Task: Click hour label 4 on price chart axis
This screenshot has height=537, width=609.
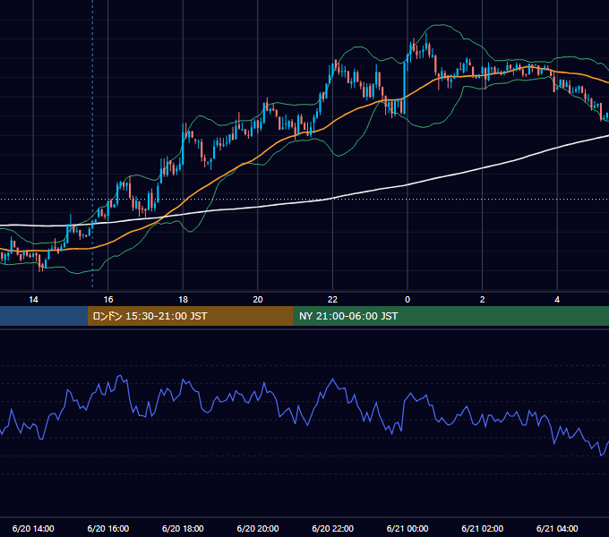Action: (557, 300)
